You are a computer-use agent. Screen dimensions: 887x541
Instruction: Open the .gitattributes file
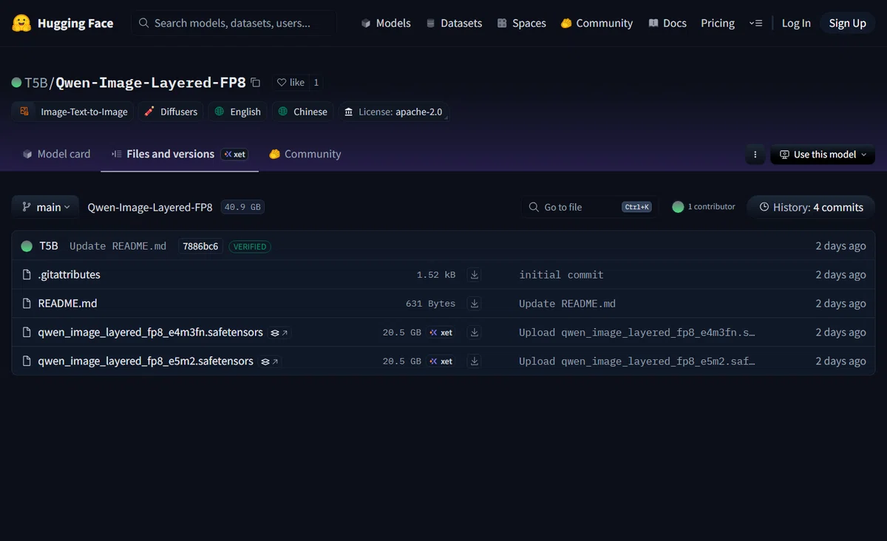coord(69,274)
